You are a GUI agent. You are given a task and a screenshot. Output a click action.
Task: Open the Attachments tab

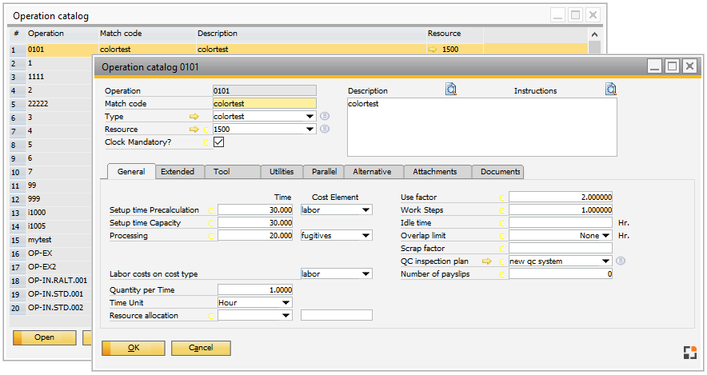(436, 172)
